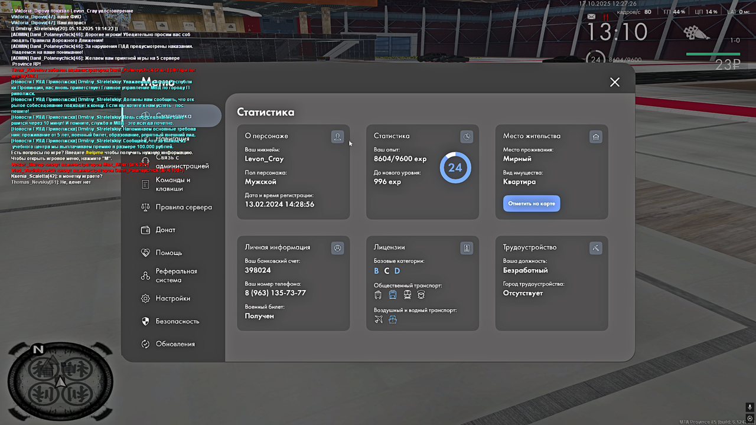Select category C license letter
The image size is (756, 425).
387,271
